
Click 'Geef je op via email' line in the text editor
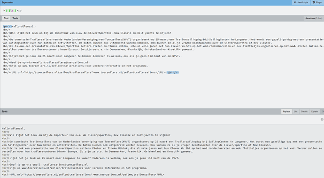[x=46, y=62]
